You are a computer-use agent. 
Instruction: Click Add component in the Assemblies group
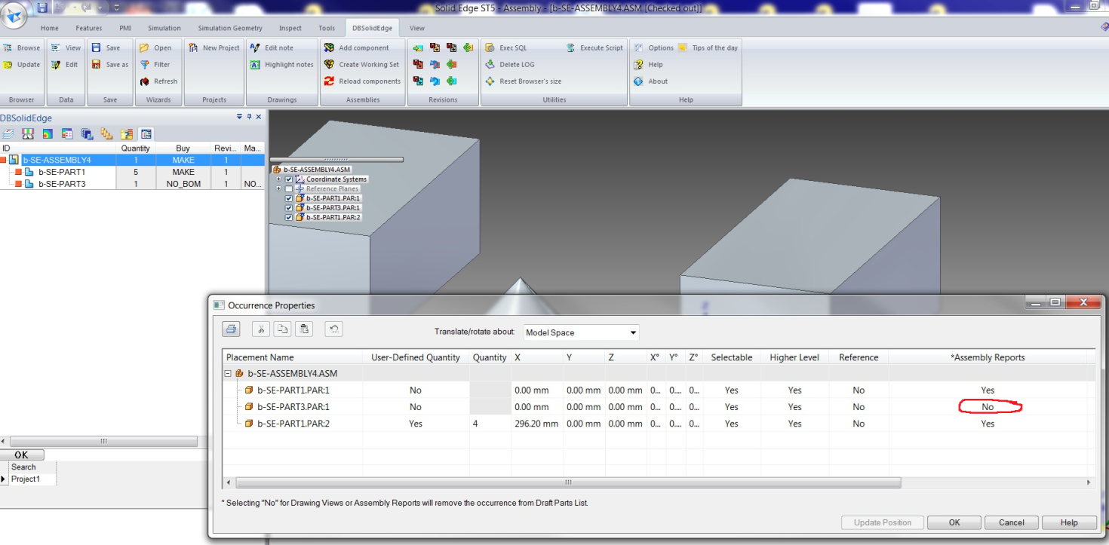357,48
